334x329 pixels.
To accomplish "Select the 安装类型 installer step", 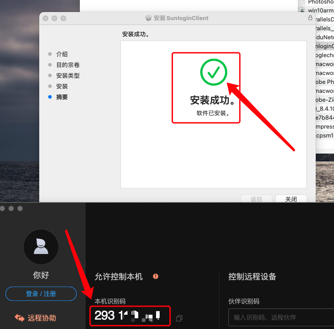I will 68,75.
